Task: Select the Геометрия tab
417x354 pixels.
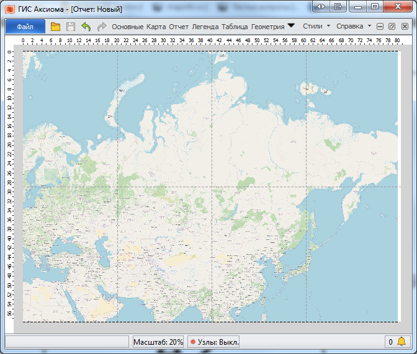Action: (267, 27)
